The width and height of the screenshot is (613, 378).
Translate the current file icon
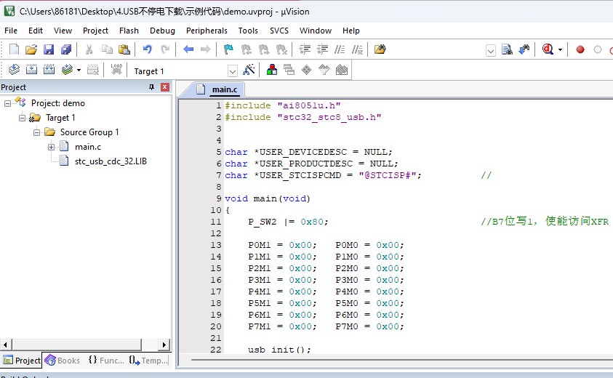coord(14,70)
